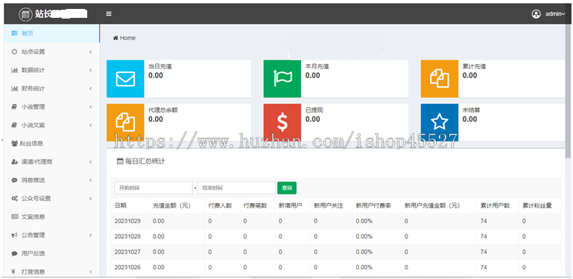Expand the 公众号设置 chevron
573x279 pixels.
pyautogui.click(x=91, y=199)
